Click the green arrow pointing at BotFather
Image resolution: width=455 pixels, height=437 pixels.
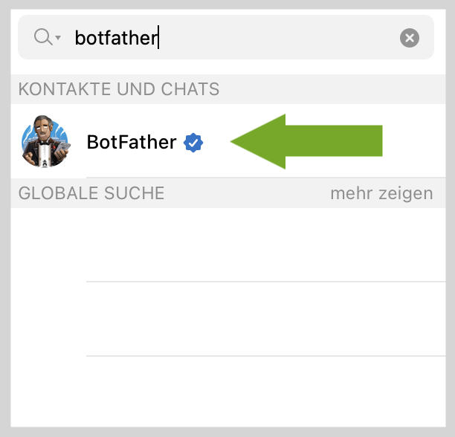(312, 141)
